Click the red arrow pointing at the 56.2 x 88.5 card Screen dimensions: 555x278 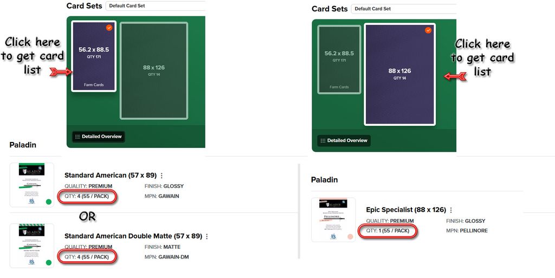pos(60,72)
